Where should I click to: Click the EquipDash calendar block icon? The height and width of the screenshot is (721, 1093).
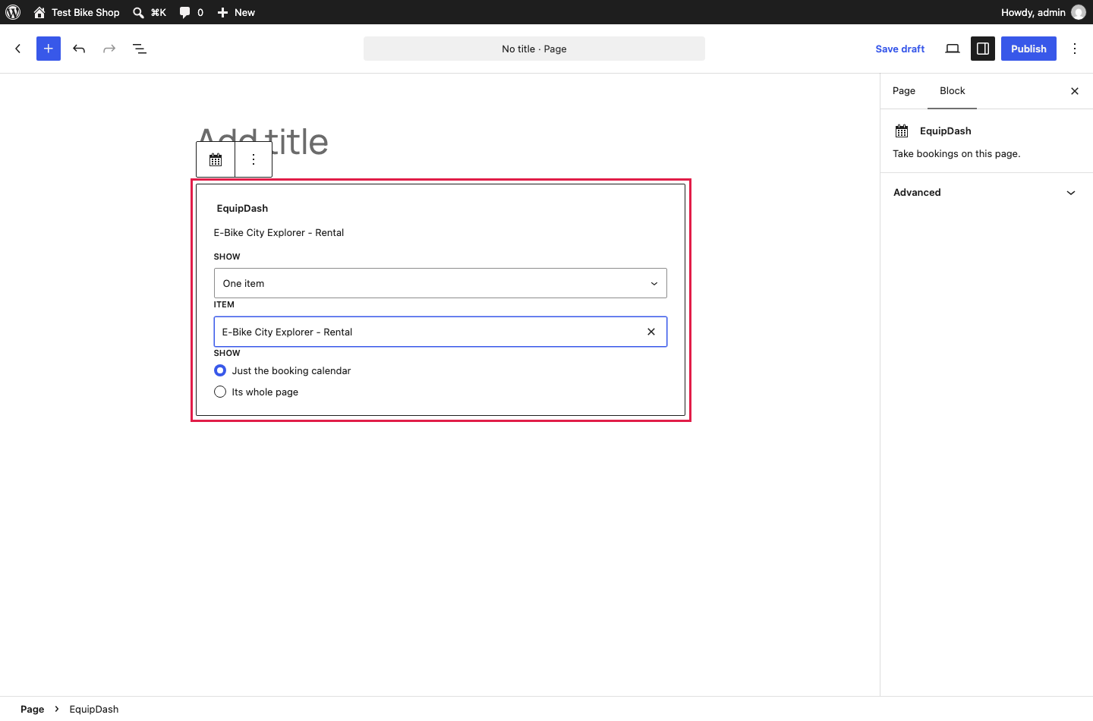(216, 159)
